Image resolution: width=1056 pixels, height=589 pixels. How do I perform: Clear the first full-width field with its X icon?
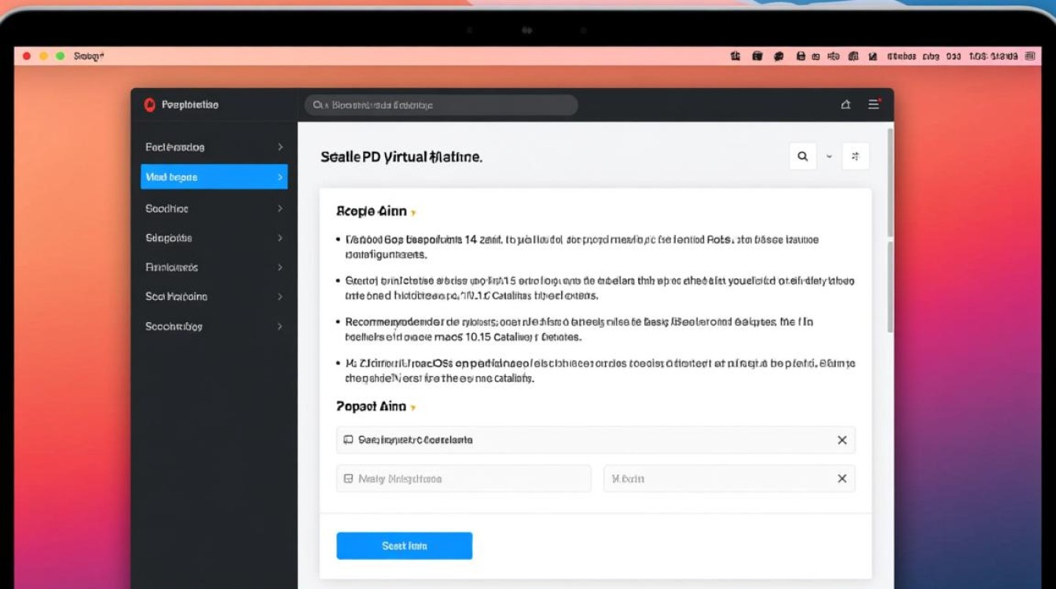pos(841,441)
